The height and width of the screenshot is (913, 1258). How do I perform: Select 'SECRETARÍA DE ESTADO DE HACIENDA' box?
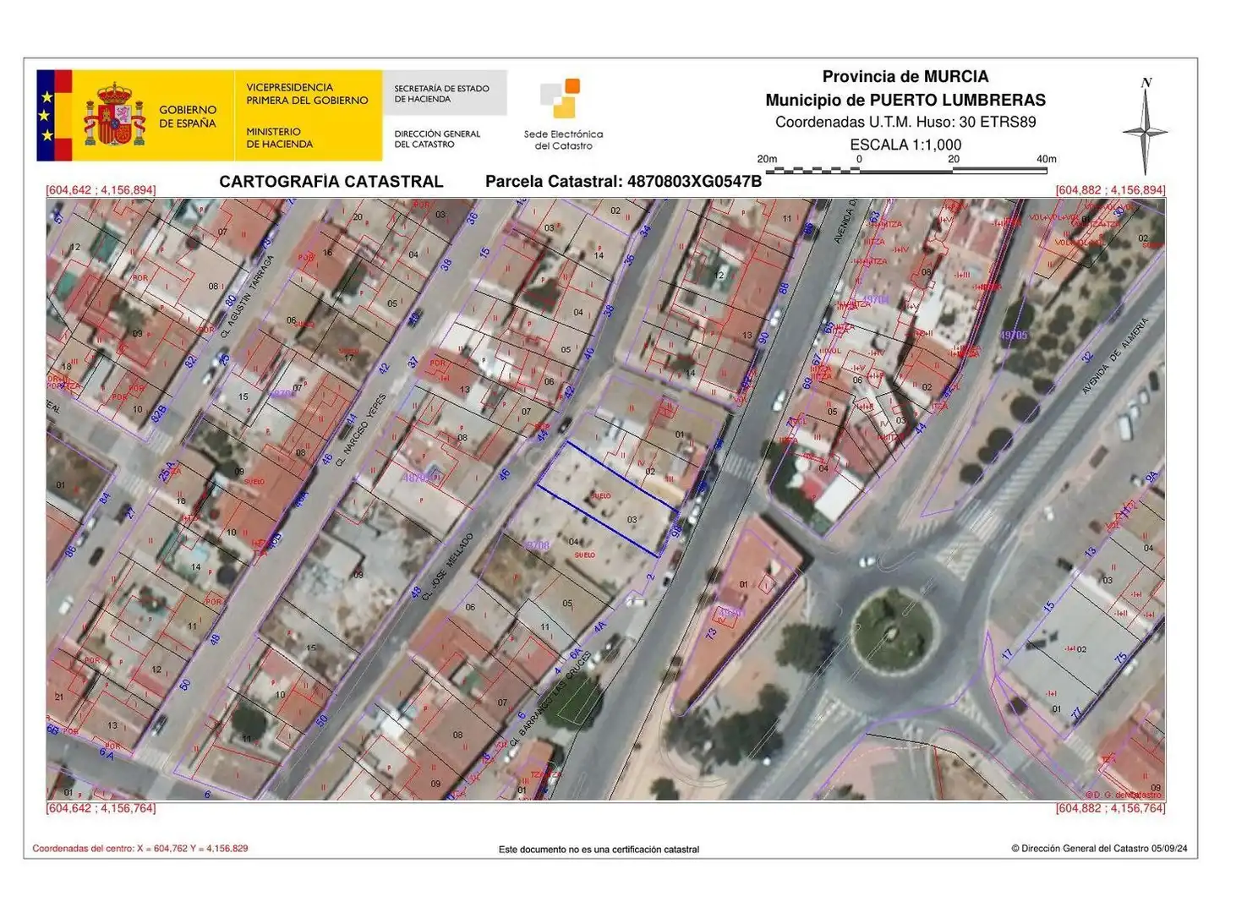click(x=445, y=93)
